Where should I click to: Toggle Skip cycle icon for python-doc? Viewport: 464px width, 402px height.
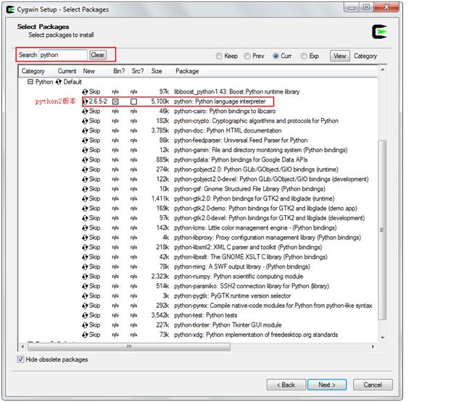[x=86, y=130]
